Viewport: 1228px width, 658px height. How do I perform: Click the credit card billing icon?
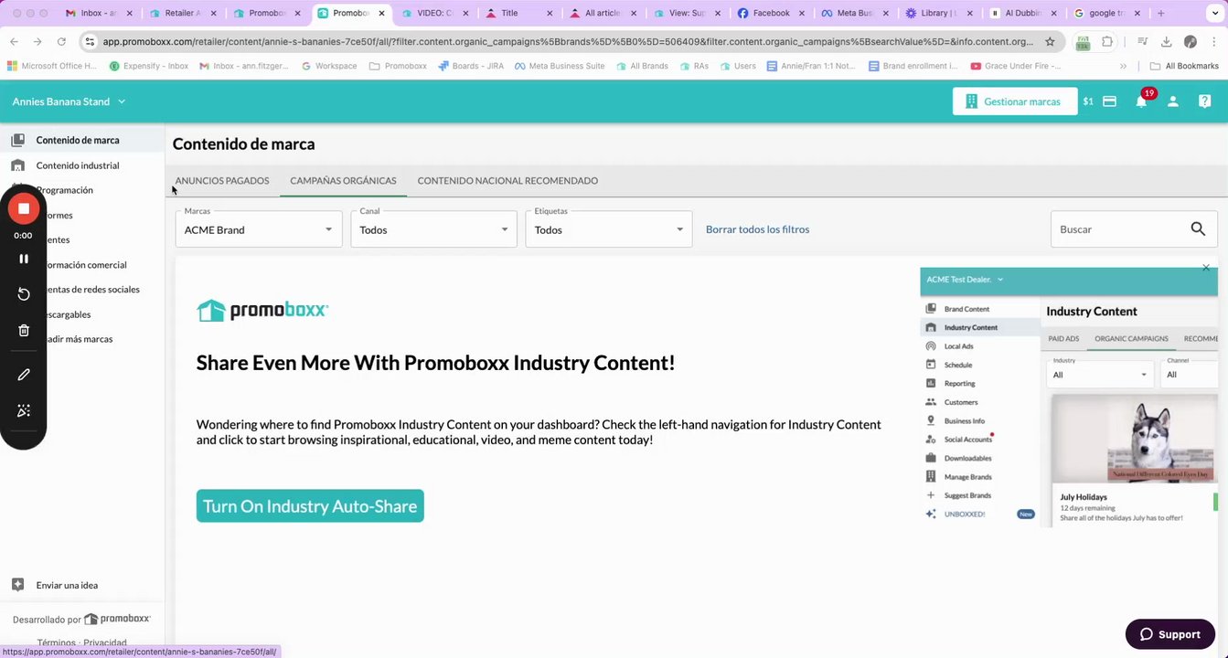(x=1109, y=101)
